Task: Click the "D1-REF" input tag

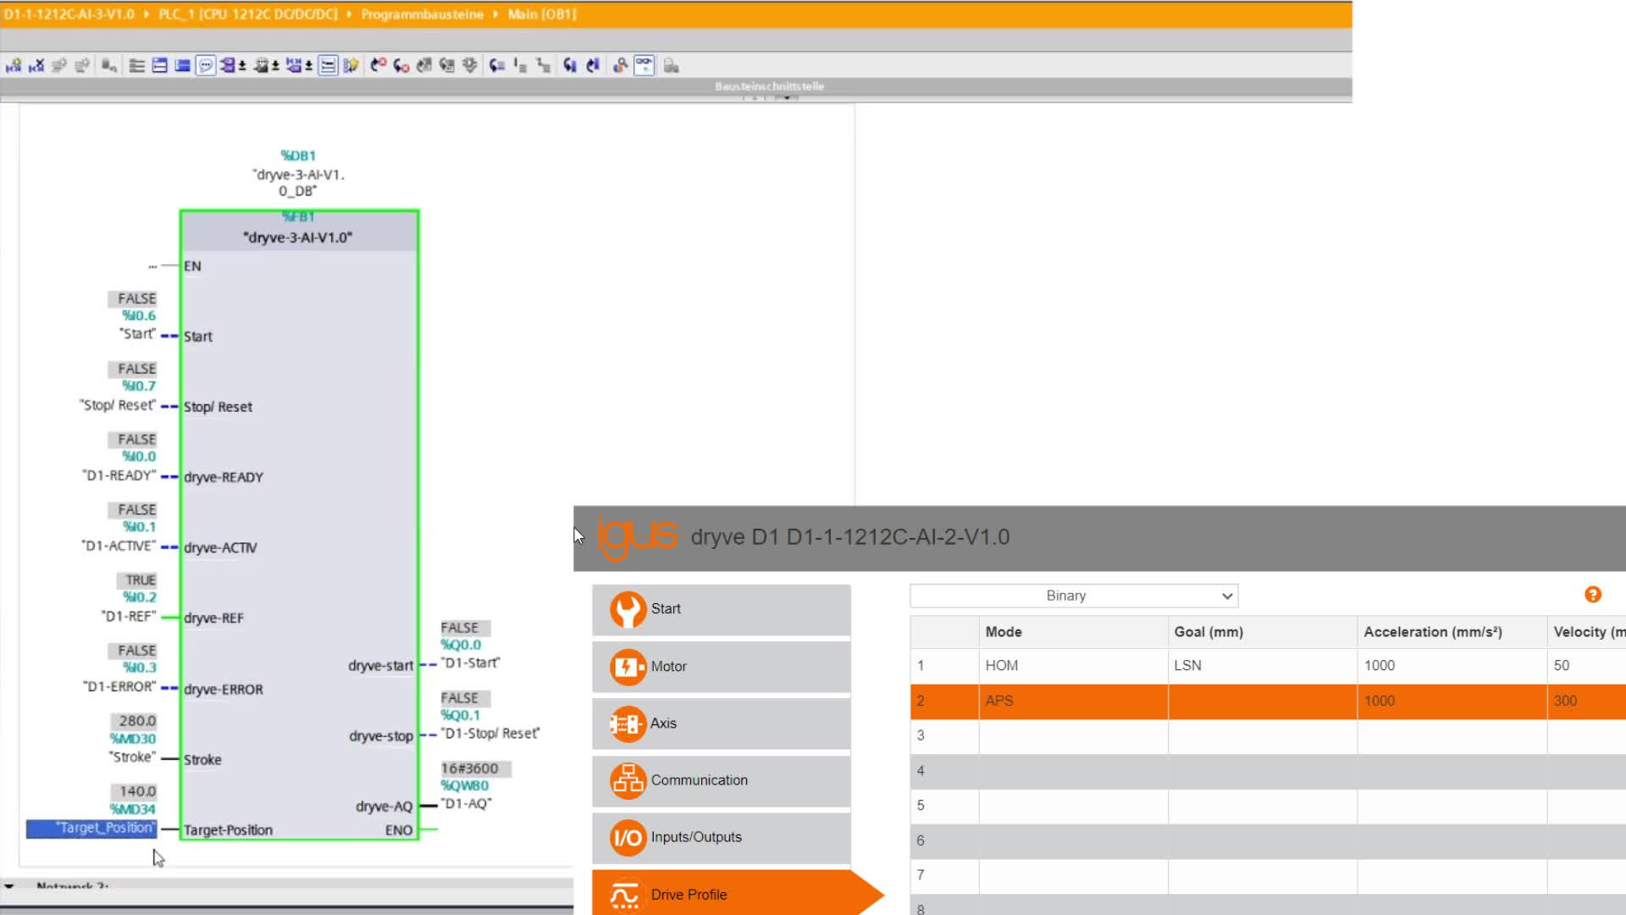Action: 129,616
